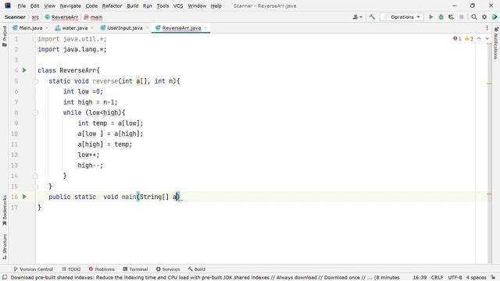500x281 pixels.
Task: Open the File menu
Action: (21, 5)
